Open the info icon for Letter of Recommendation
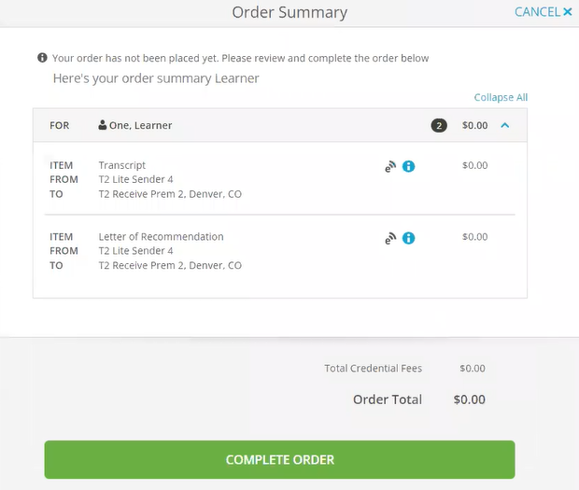Image resolution: width=579 pixels, height=490 pixels. (408, 238)
